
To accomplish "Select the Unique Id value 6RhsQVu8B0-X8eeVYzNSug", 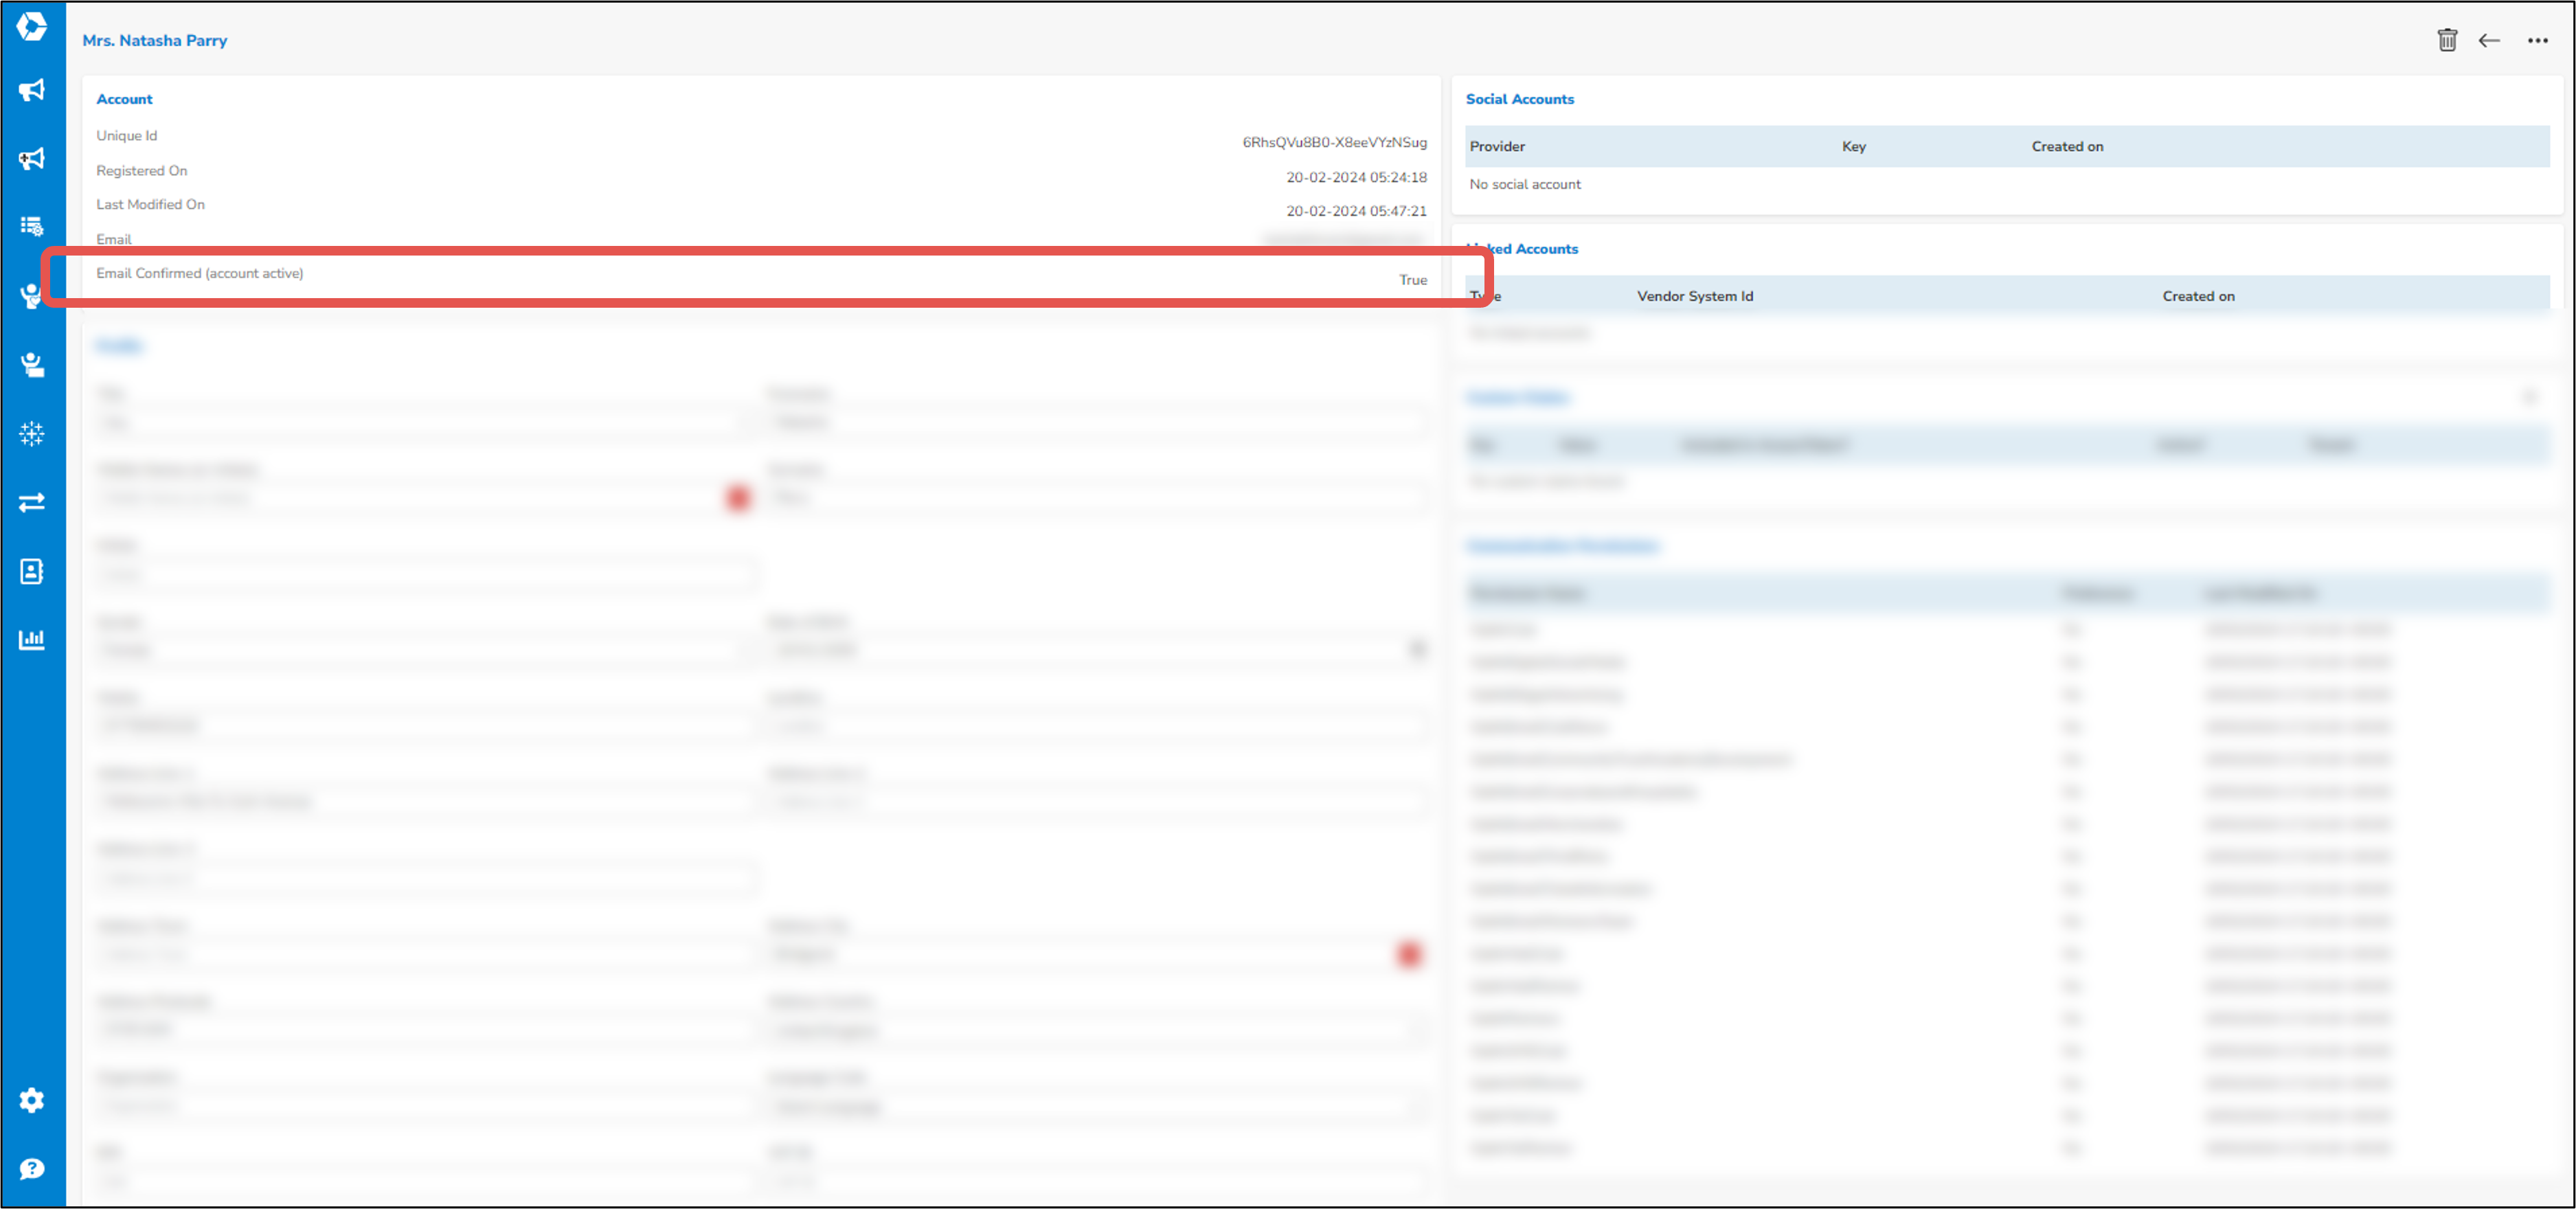I will click(x=1334, y=142).
